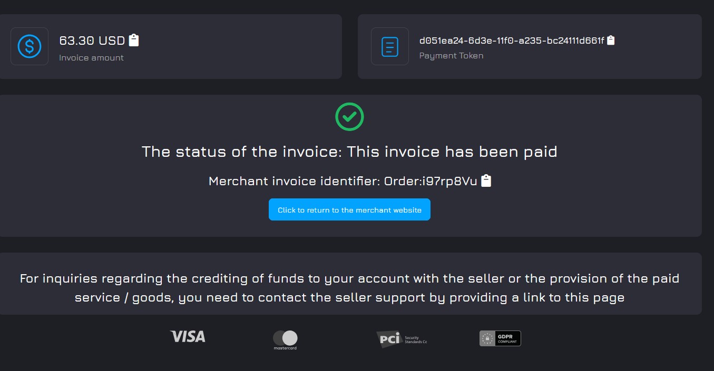Click the blue dollar sign icon

tap(30, 46)
